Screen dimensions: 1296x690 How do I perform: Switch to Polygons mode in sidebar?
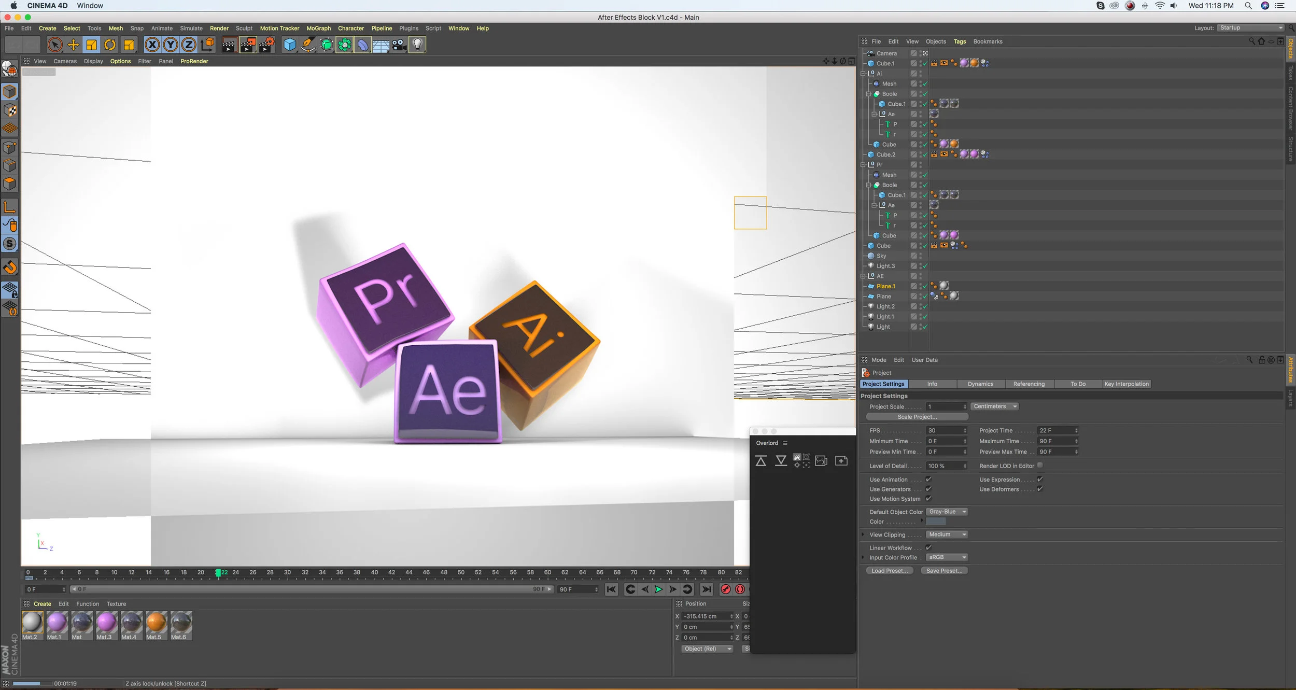pyautogui.click(x=10, y=184)
